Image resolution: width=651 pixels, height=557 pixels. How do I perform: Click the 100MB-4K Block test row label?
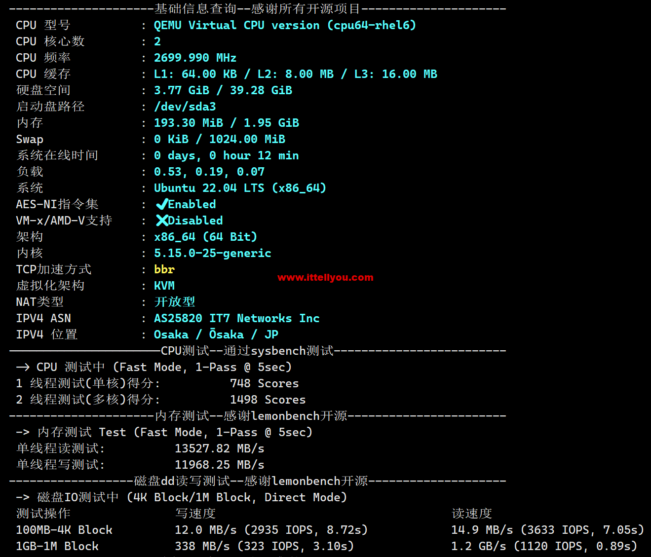[x=64, y=530]
